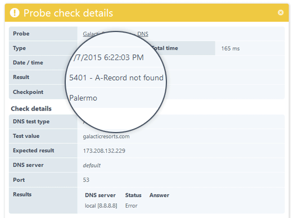The width and height of the screenshot is (294, 218).
Task: Click the DNS server column header in Results
Action: tap(100, 196)
